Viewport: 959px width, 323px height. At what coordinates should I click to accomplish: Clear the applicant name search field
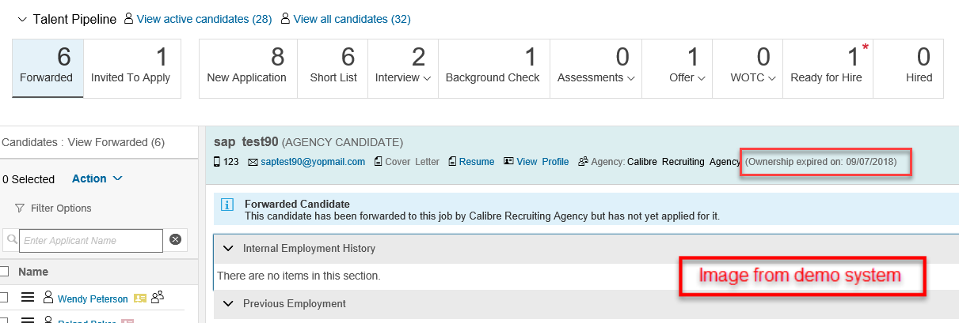pos(175,239)
